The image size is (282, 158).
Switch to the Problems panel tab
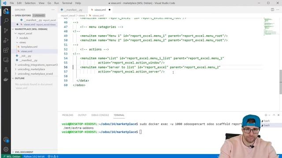tap(67, 115)
